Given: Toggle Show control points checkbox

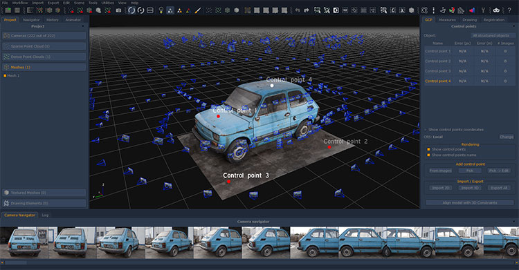Looking at the screenshot, I should 428,149.
